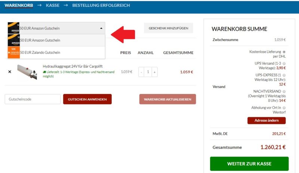Collapse the gift selection dropdown arrow
The image size is (299, 173).
tap(101, 28)
